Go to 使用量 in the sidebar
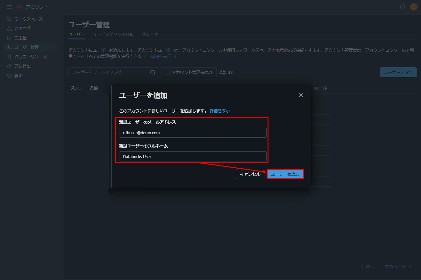This screenshot has height=280, width=421. (x=20, y=38)
